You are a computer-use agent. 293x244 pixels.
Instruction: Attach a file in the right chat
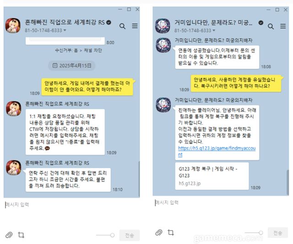point(159,233)
